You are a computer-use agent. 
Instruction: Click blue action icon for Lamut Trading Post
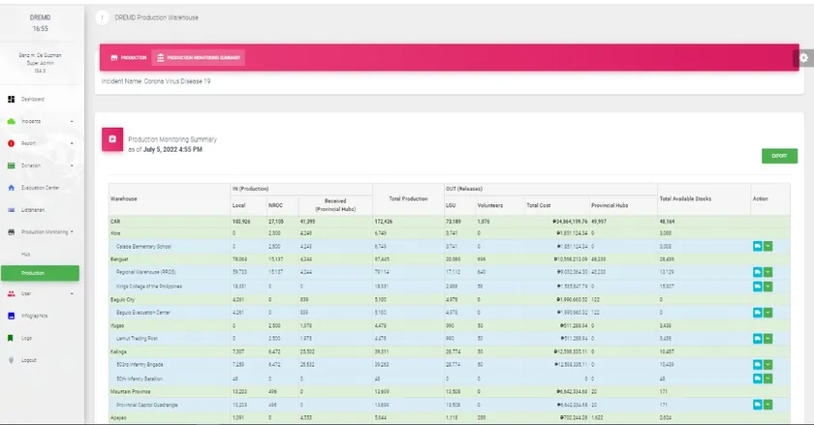click(x=758, y=338)
